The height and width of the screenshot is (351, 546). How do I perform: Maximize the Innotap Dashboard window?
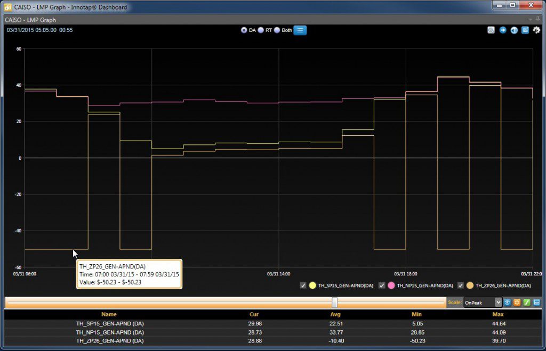click(x=512, y=5)
